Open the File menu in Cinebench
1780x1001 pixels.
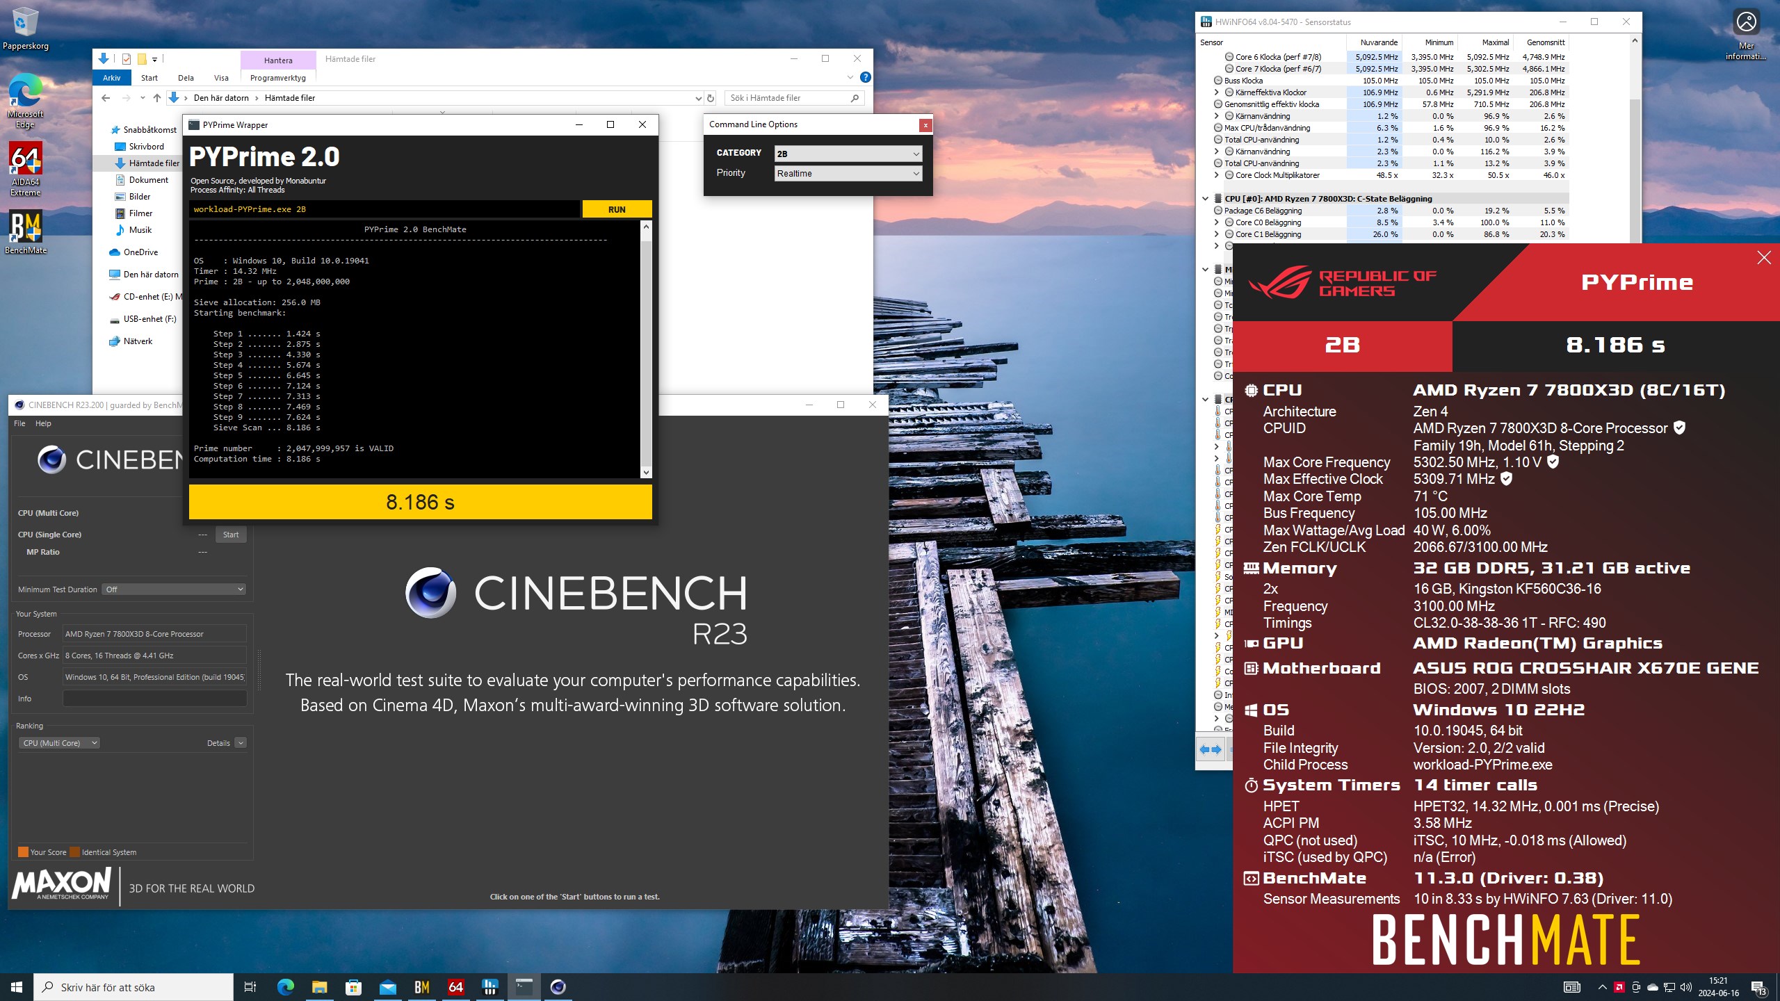[x=19, y=423]
